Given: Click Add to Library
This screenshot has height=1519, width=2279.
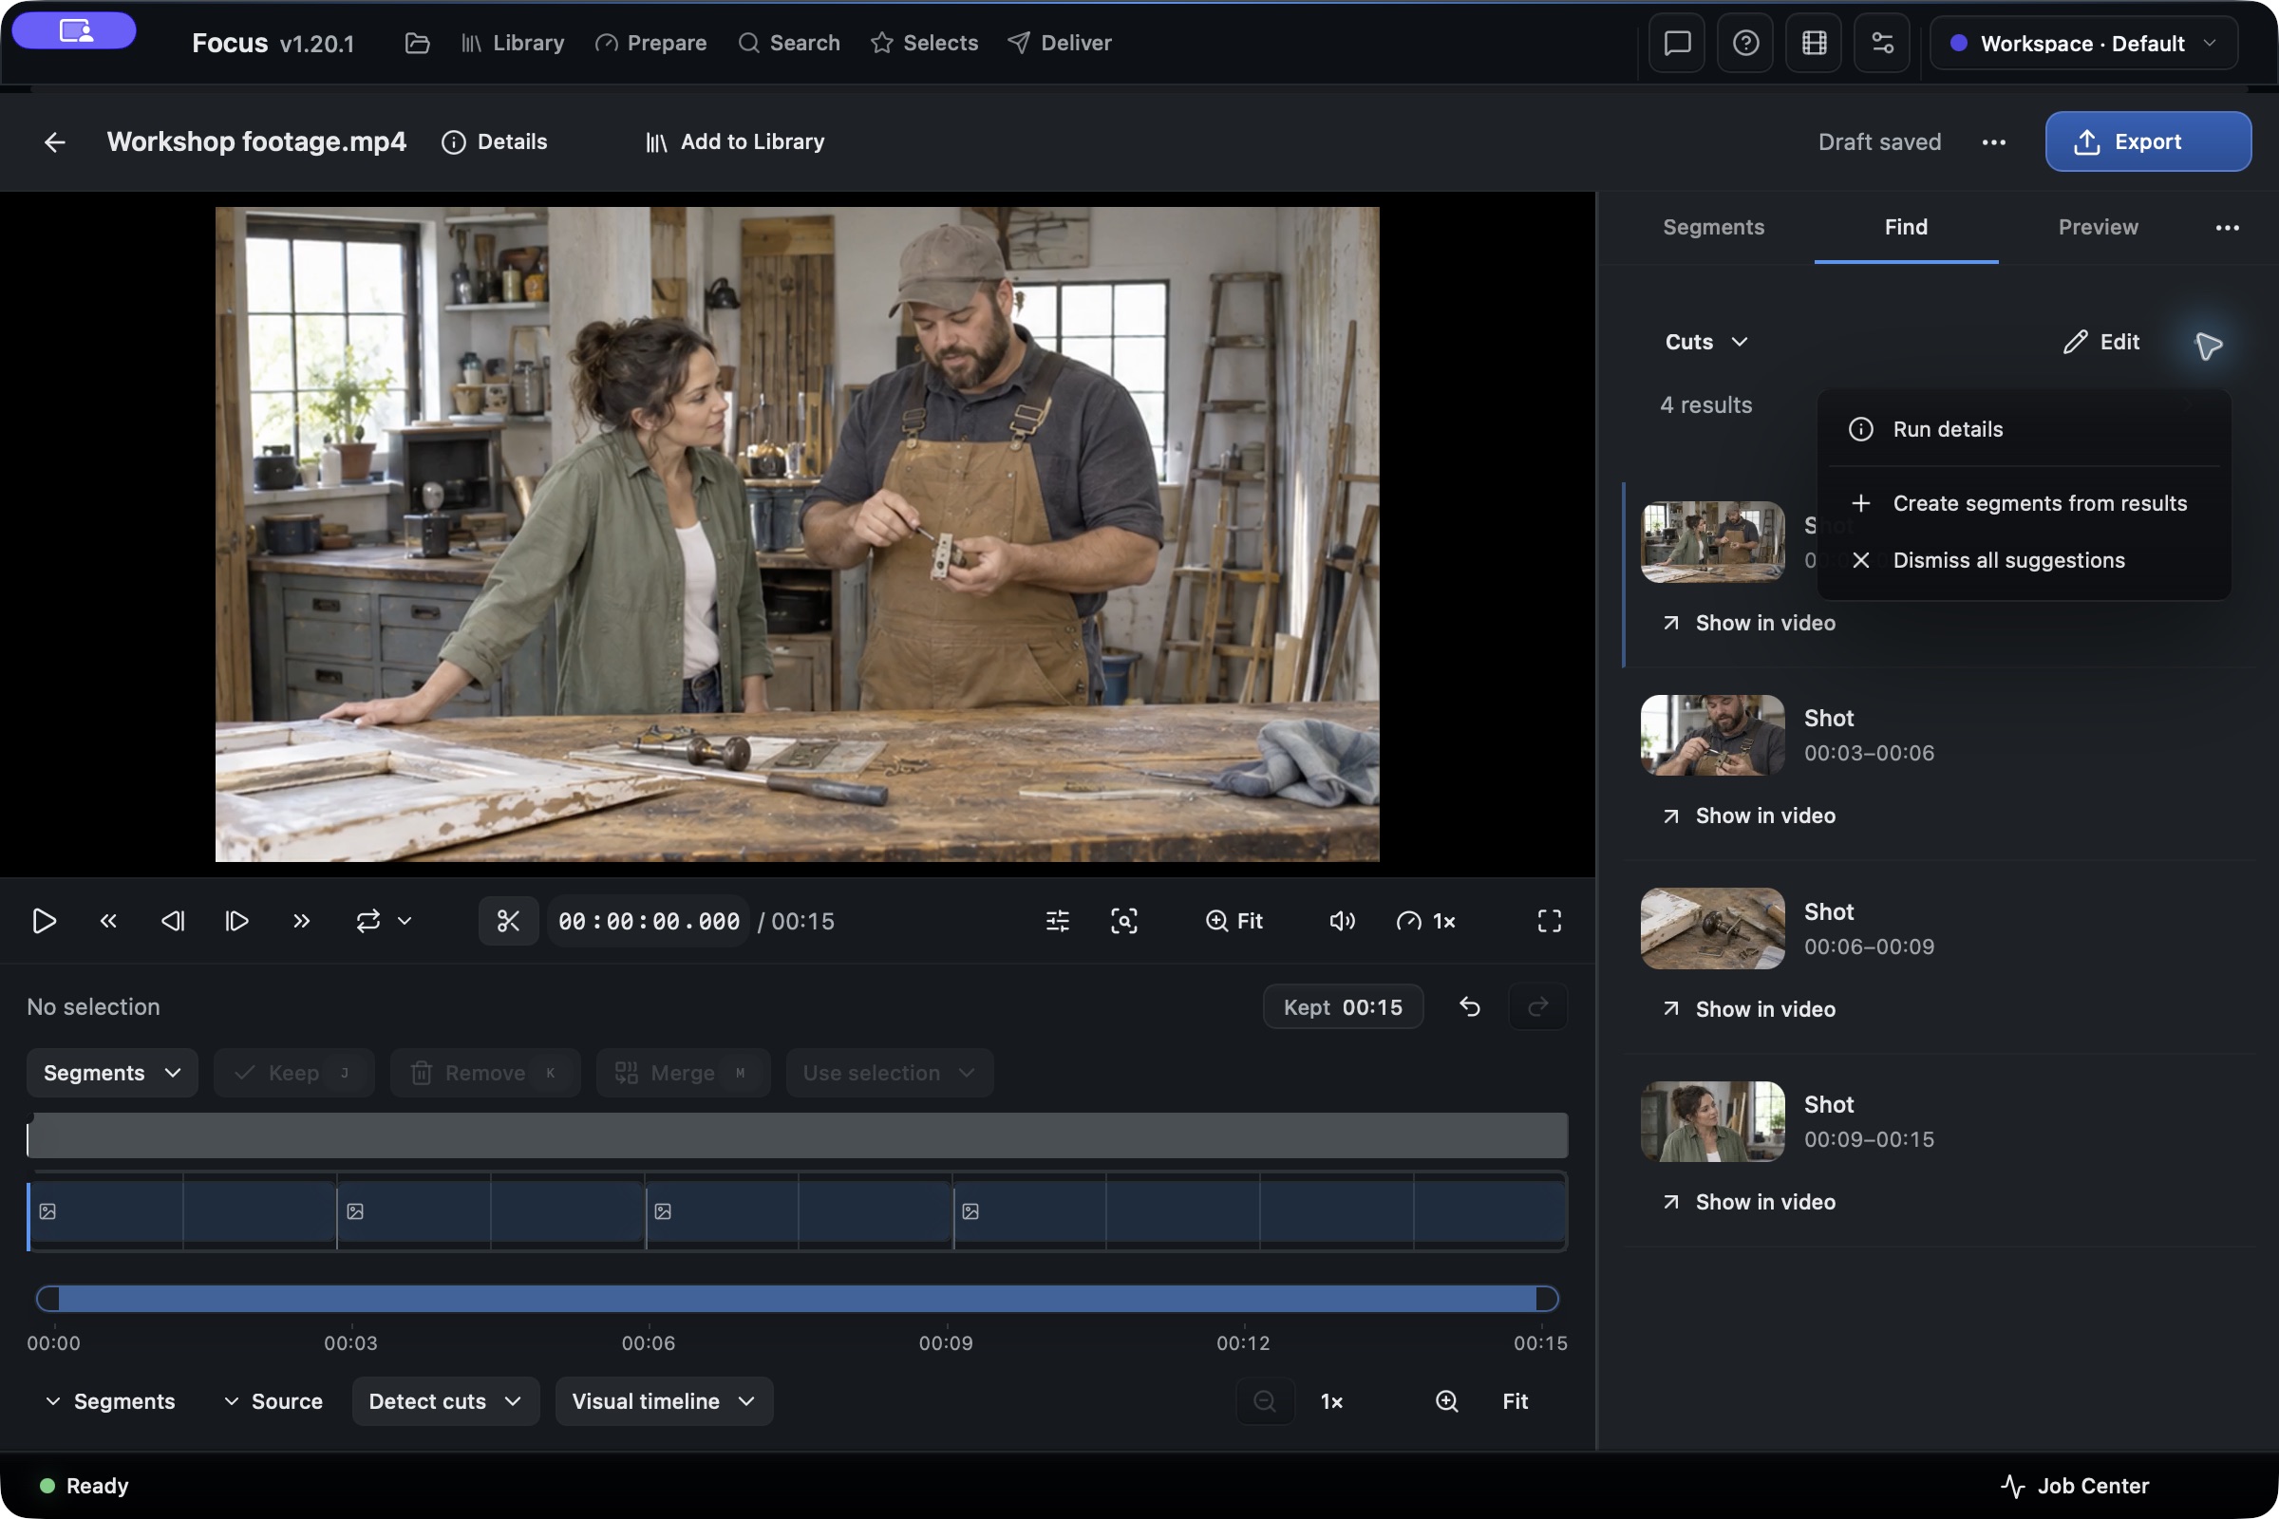Looking at the screenshot, I should click(734, 141).
